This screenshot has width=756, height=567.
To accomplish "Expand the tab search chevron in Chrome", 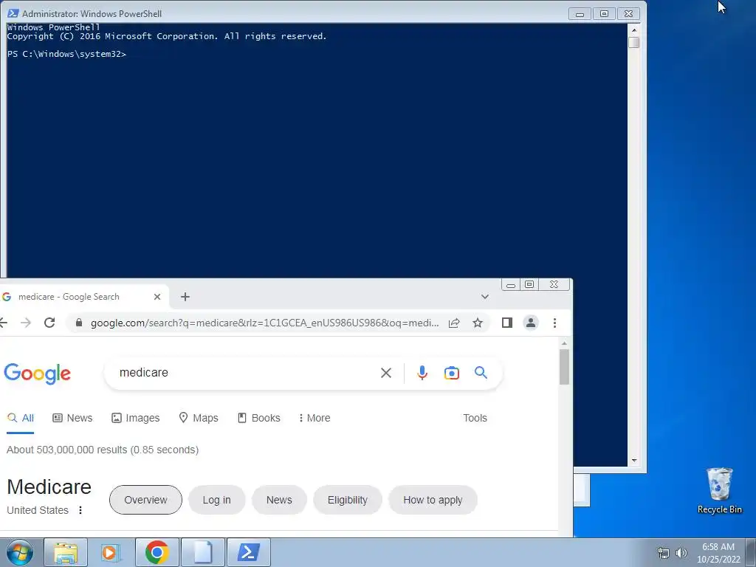I will pos(484,297).
